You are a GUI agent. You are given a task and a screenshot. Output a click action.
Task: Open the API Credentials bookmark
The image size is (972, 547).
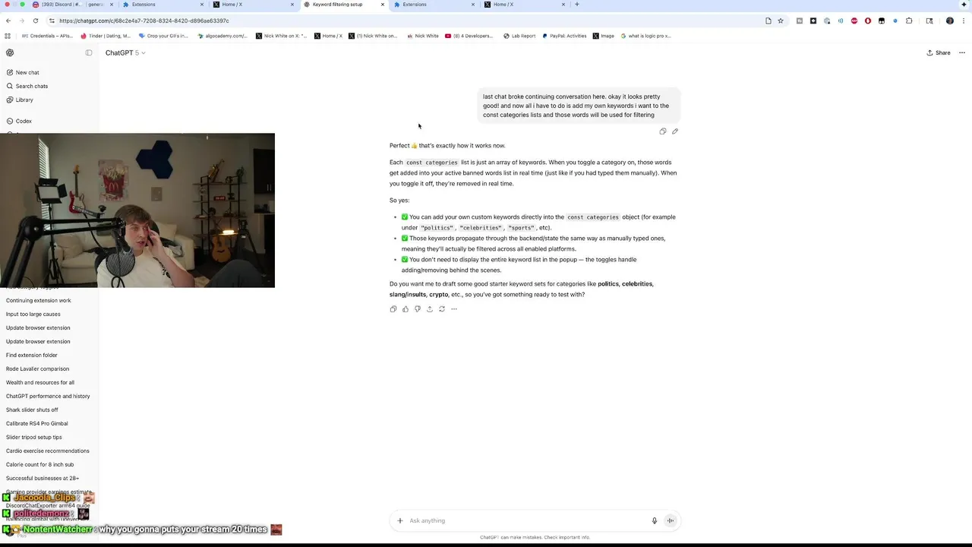(x=48, y=36)
